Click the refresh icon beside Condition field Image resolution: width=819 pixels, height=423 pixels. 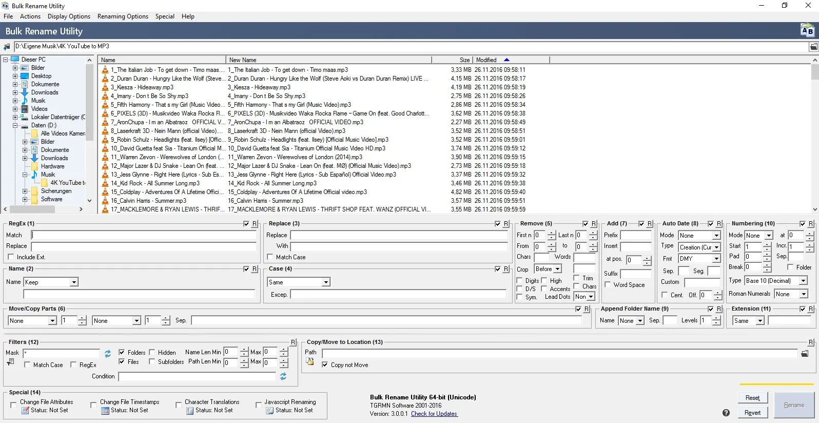[x=283, y=376]
